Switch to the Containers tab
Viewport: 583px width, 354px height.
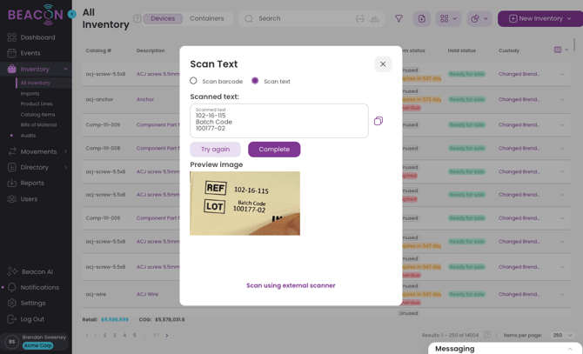click(x=207, y=18)
